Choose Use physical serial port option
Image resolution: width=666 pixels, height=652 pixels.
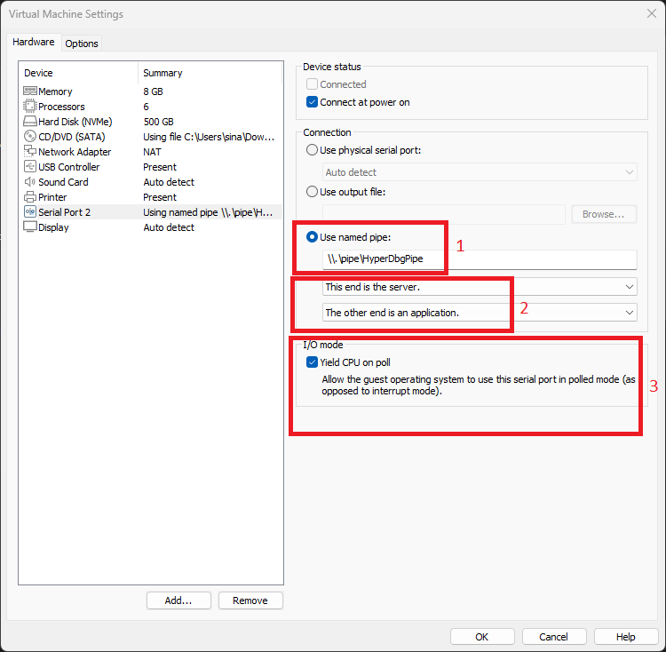(x=312, y=150)
